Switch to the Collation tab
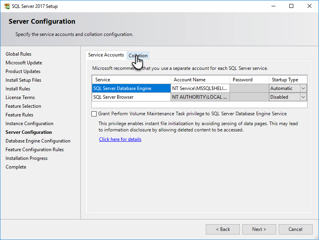Viewport: 319px width, 240px height. [138, 56]
